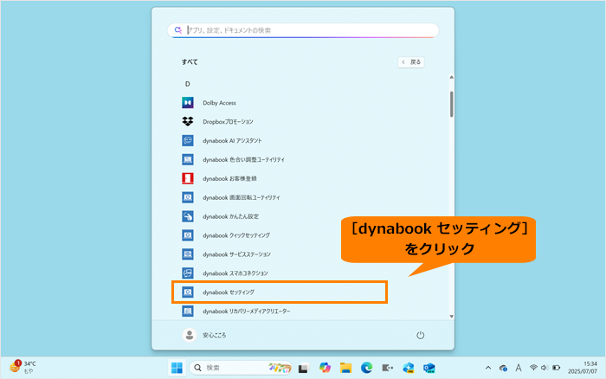Open Task View on the taskbar

click(304, 368)
